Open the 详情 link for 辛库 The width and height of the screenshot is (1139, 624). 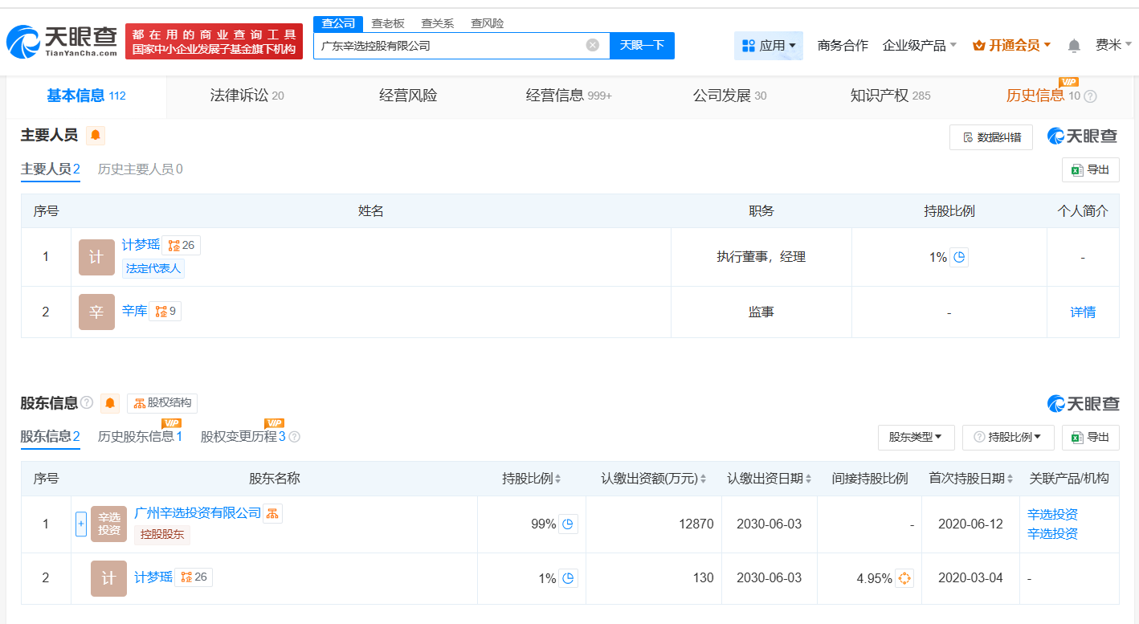pos(1083,312)
